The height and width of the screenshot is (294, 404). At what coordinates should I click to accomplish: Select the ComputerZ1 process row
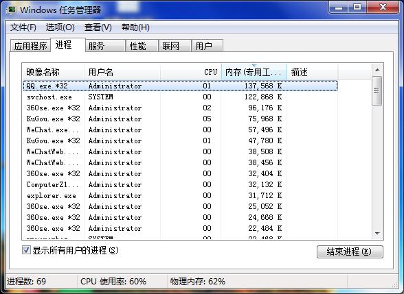pyautogui.click(x=180, y=184)
